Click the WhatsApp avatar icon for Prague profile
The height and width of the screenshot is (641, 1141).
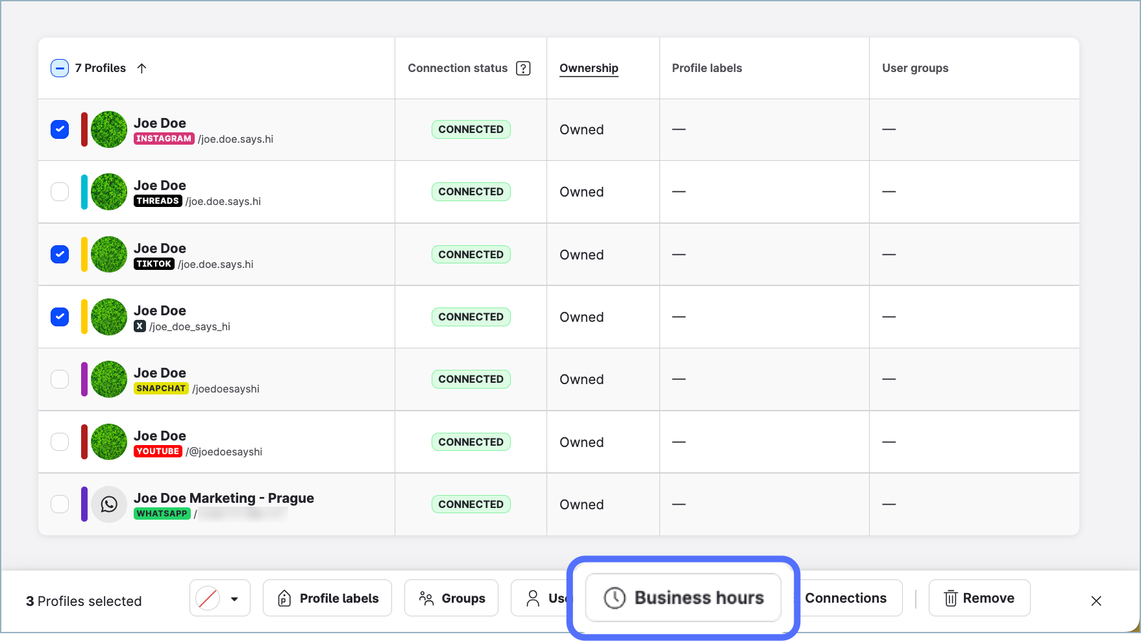pyautogui.click(x=109, y=504)
